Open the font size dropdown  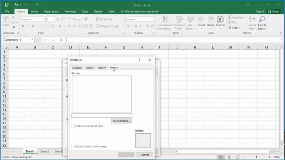click(x=53, y=19)
